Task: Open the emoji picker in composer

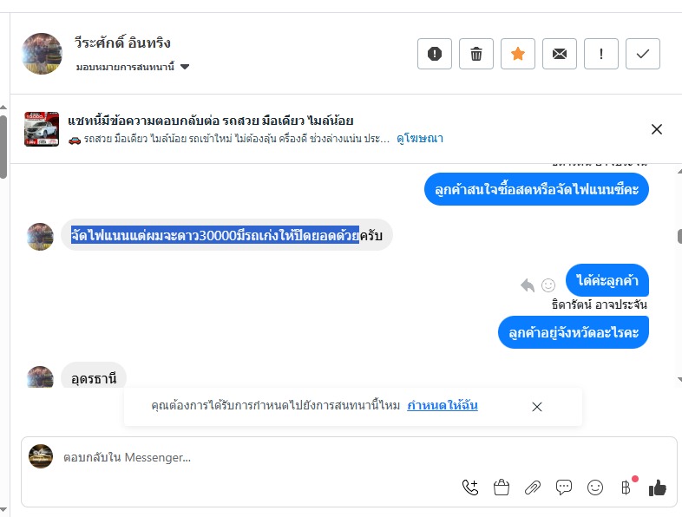Action: tap(595, 488)
